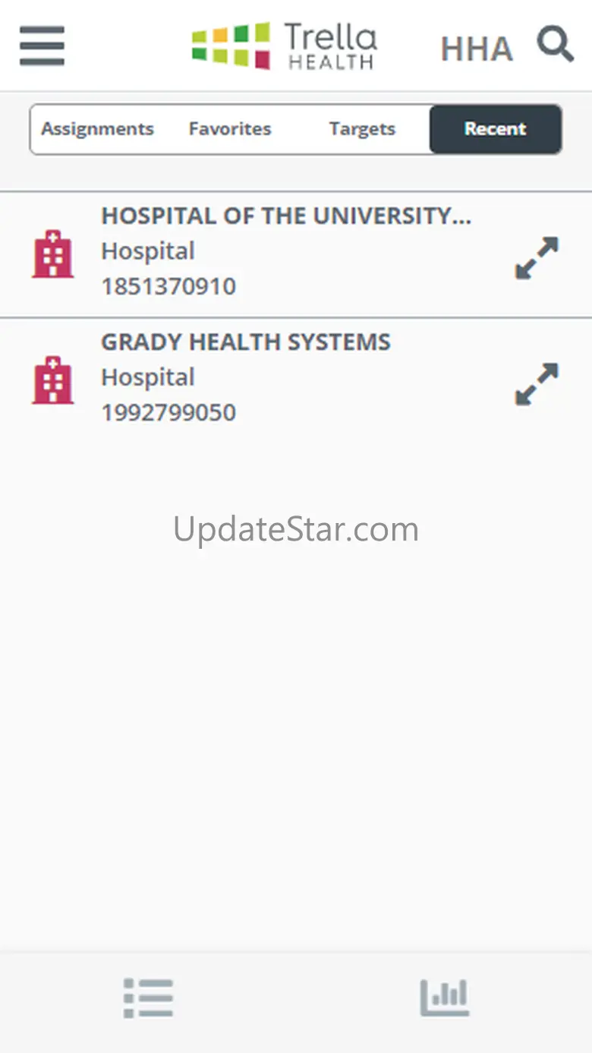
Task: Click hospital icon beside Hospital of the University
Action: coord(52,254)
